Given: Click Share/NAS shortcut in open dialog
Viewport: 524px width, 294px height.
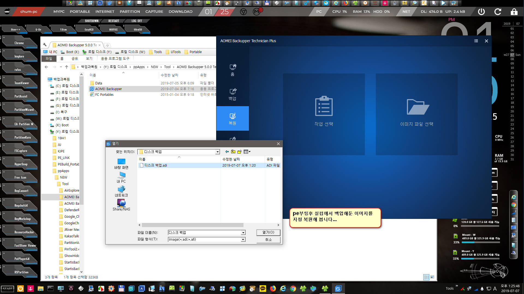Looking at the screenshot, I should tap(121, 205).
